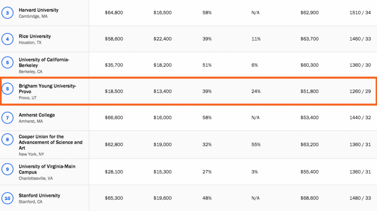Image resolution: width=377 pixels, height=211 pixels.
Task: Open Rice University entry
Action: [x=35, y=36]
